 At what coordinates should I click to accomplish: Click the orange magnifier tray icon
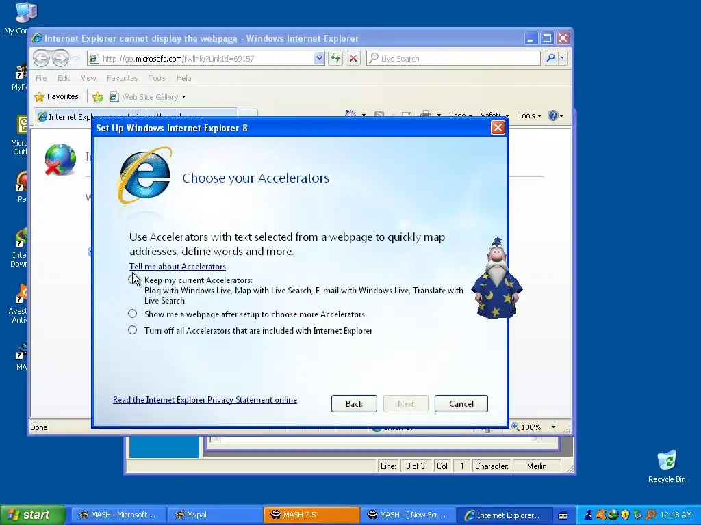click(x=650, y=515)
